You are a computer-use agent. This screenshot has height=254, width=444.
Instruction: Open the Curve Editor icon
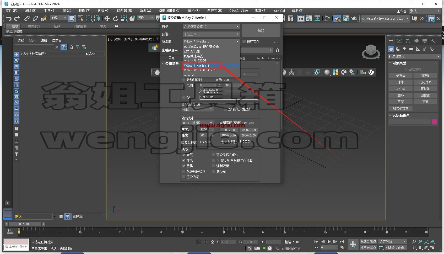[x=309, y=18]
